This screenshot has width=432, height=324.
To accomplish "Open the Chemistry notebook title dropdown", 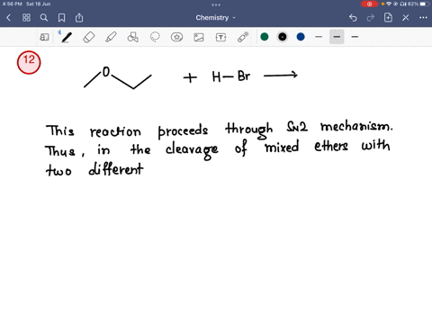I will (x=215, y=18).
